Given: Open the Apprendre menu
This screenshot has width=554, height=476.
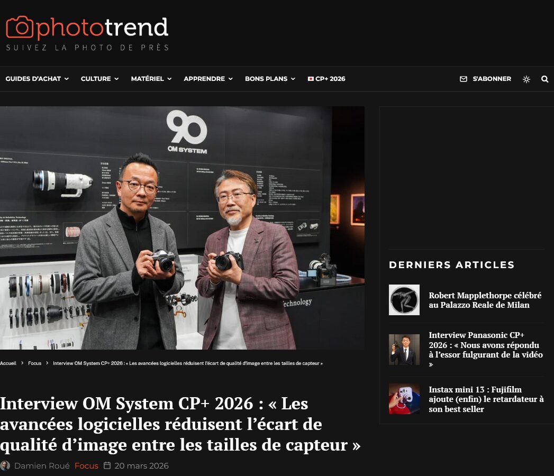Looking at the screenshot, I should (x=208, y=79).
